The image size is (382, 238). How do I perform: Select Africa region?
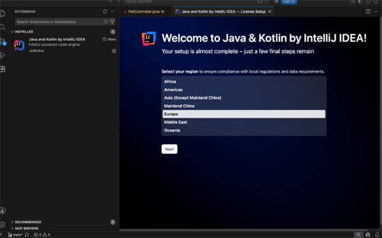[x=244, y=81]
